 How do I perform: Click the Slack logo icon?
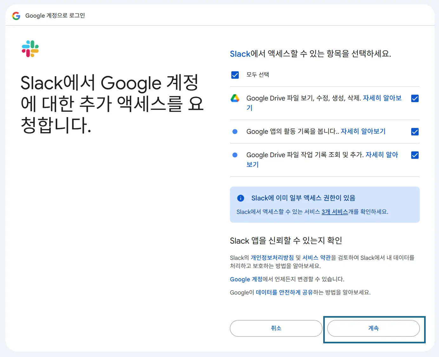(x=30, y=49)
